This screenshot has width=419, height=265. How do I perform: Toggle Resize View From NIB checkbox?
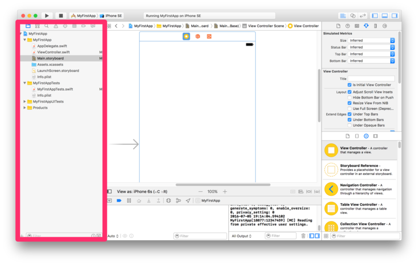click(x=349, y=103)
